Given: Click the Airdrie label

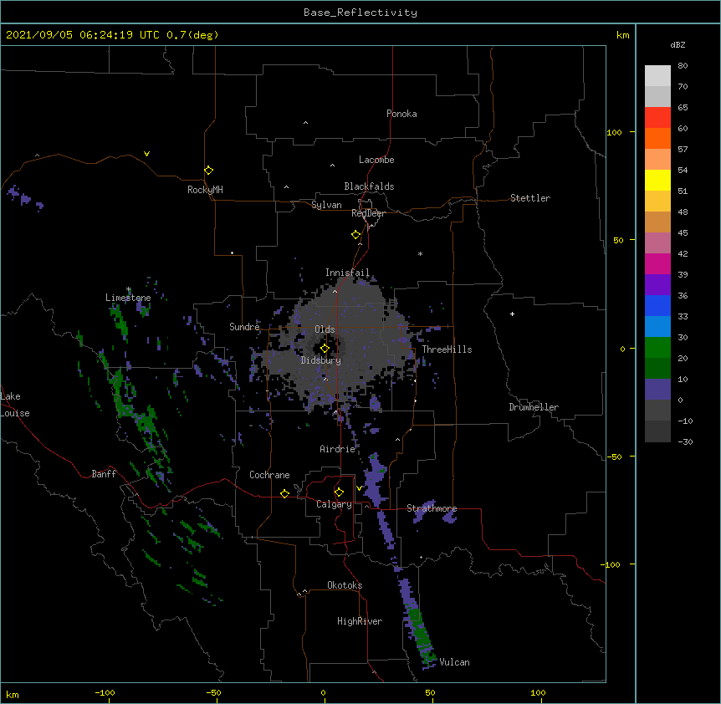Looking at the screenshot, I should coord(338,449).
